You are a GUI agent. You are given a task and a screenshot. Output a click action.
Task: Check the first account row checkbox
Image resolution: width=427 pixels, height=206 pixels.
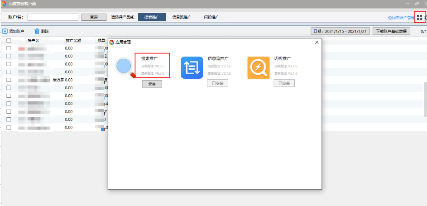[x=9, y=48]
